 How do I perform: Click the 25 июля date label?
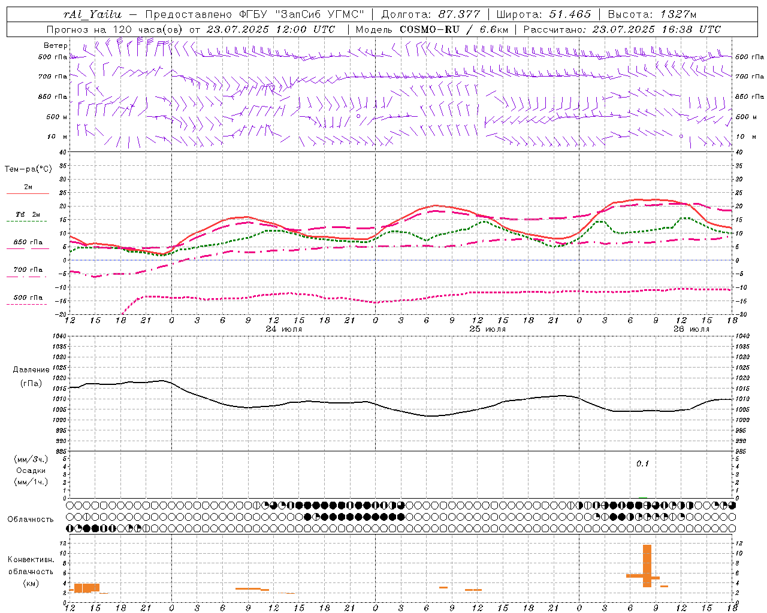pyautogui.click(x=488, y=329)
